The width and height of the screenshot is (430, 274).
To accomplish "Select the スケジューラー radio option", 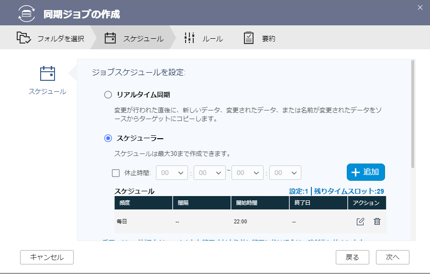I will click(x=108, y=139).
